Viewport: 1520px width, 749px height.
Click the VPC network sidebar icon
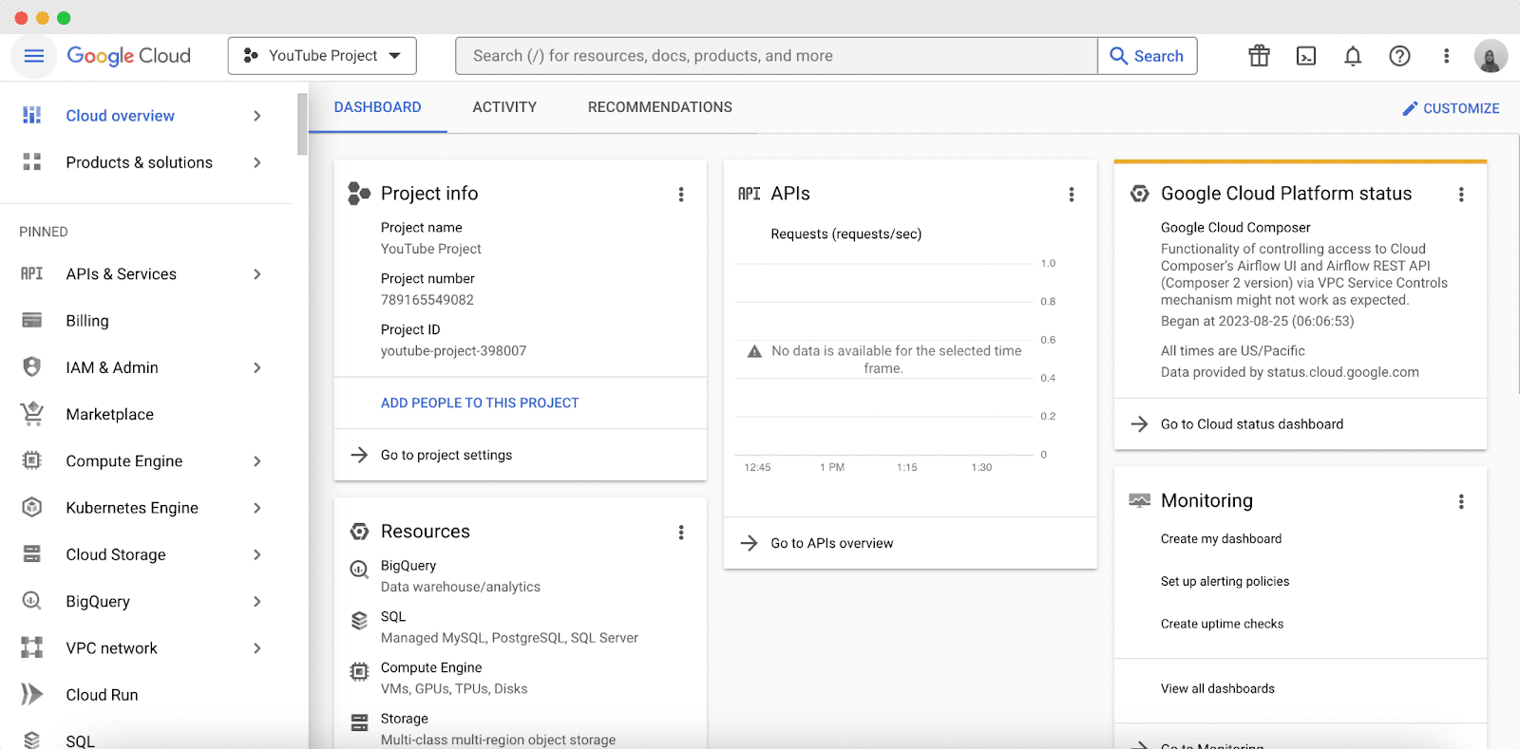(32, 647)
